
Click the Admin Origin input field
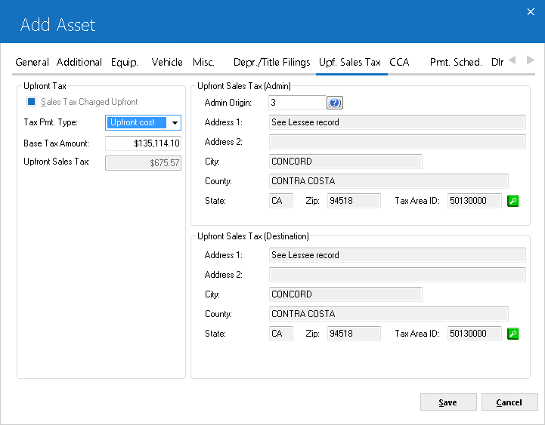pos(297,103)
